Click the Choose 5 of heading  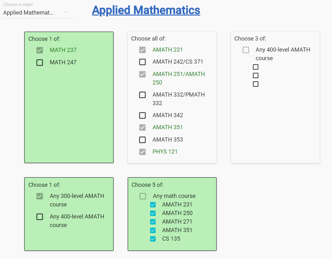coord(147,185)
